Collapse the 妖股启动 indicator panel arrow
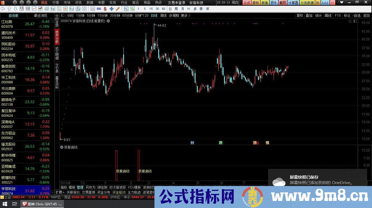Image resolution: width=372 pixels, height=208 pixels. pyautogui.click(x=62, y=147)
